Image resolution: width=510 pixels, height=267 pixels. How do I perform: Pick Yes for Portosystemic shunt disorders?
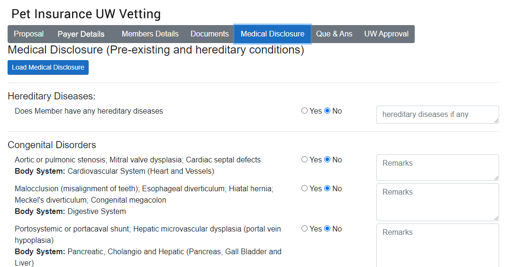click(x=304, y=229)
